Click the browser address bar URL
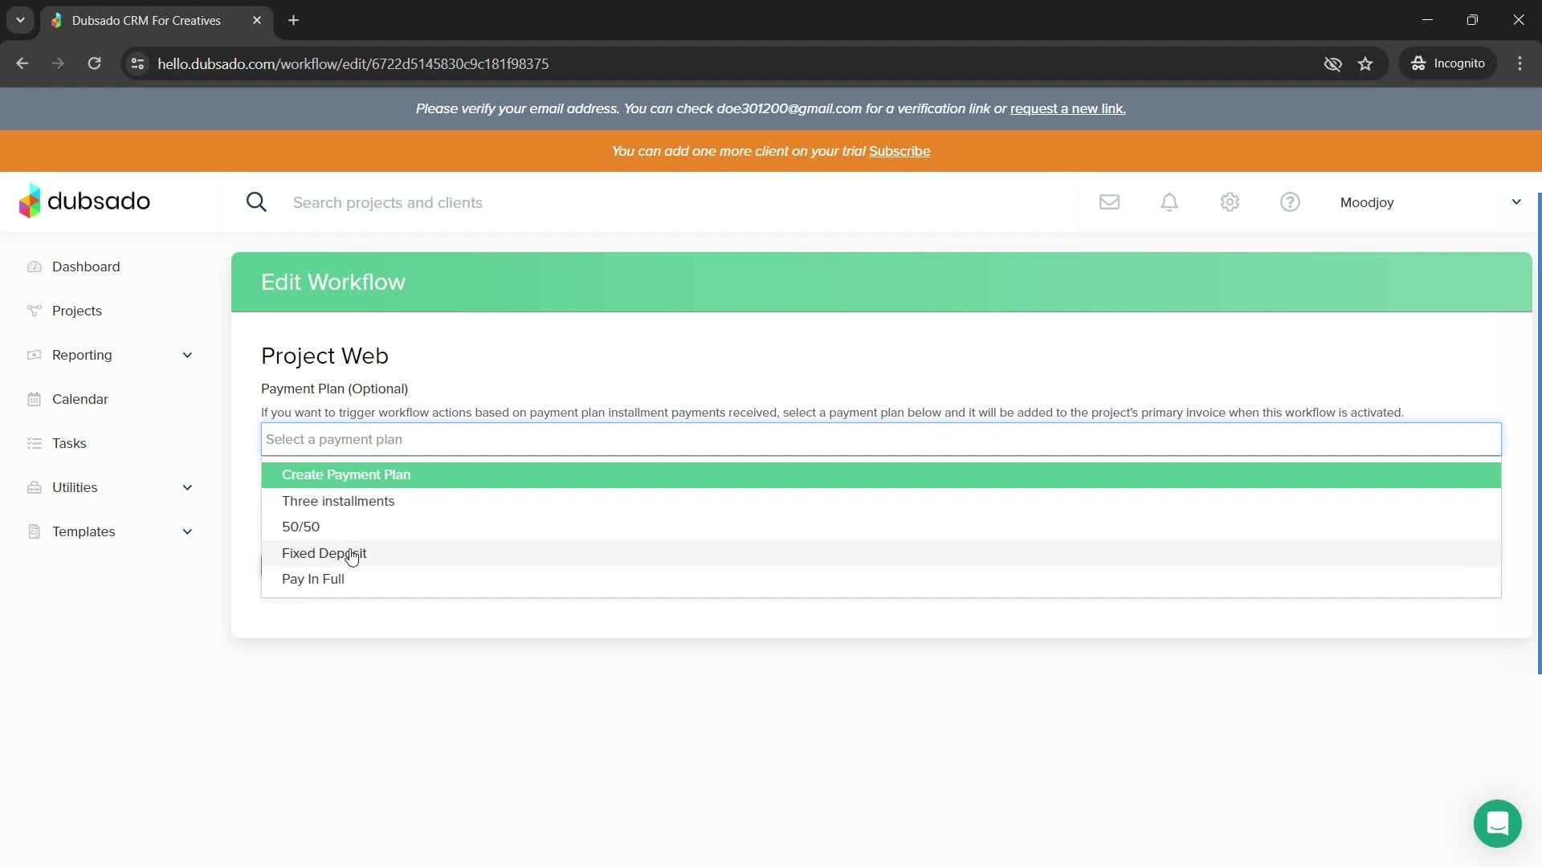The image size is (1542, 867). tap(353, 63)
